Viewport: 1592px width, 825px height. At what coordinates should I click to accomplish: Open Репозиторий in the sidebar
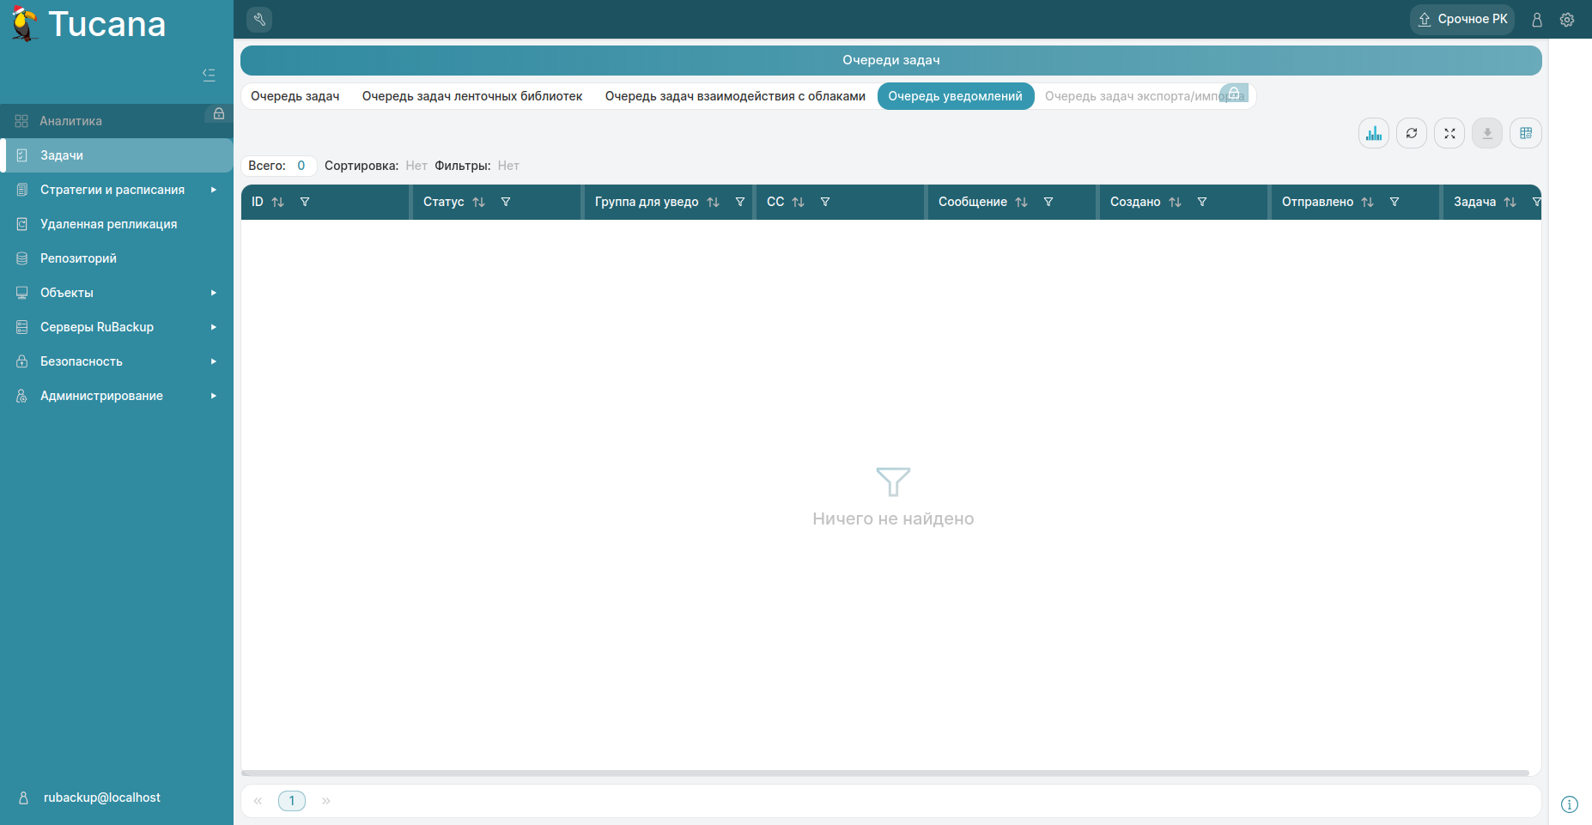point(78,258)
